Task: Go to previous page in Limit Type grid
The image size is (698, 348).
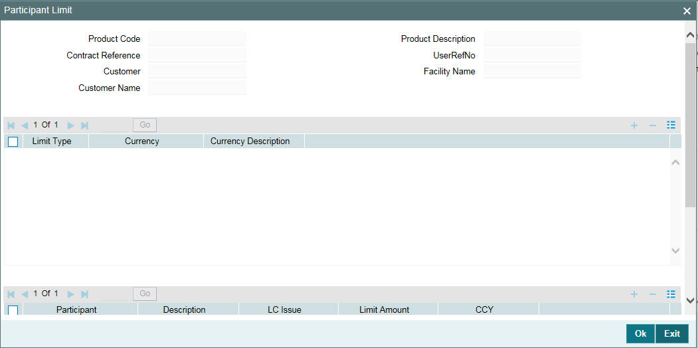Action: pos(25,126)
